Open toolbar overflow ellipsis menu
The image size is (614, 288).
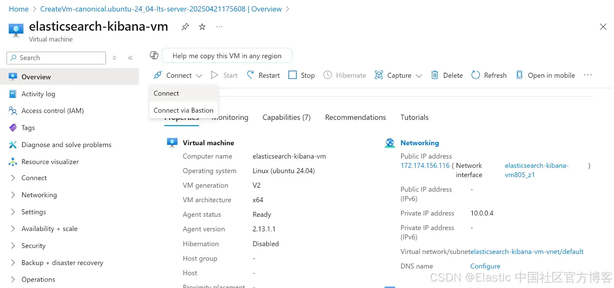588,75
